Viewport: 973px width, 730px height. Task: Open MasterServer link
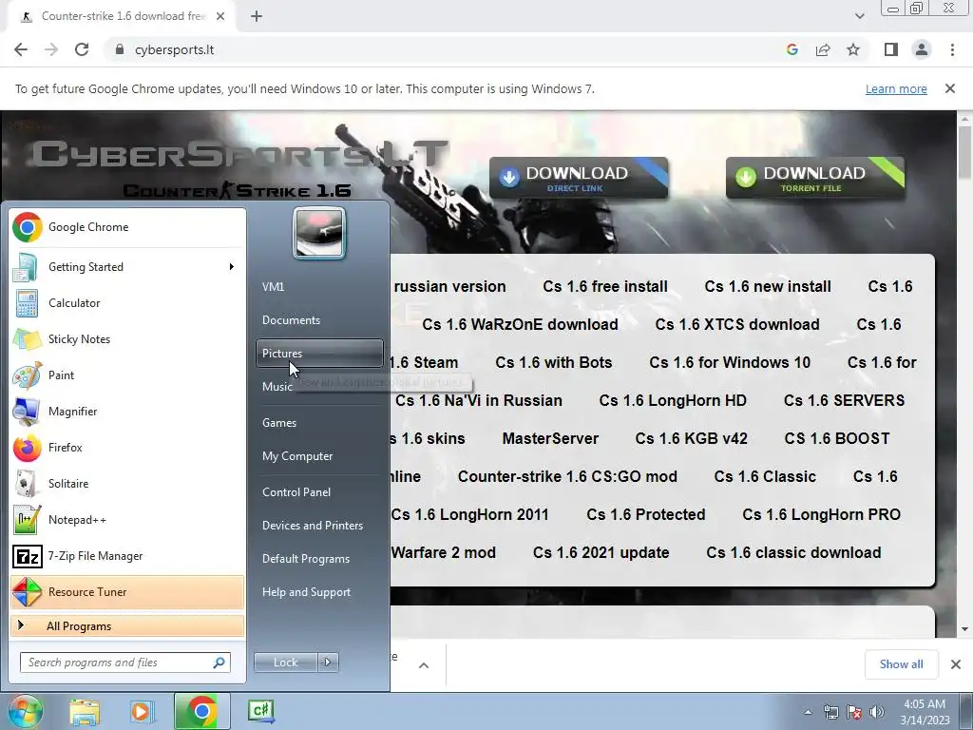pyautogui.click(x=550, y=438)
